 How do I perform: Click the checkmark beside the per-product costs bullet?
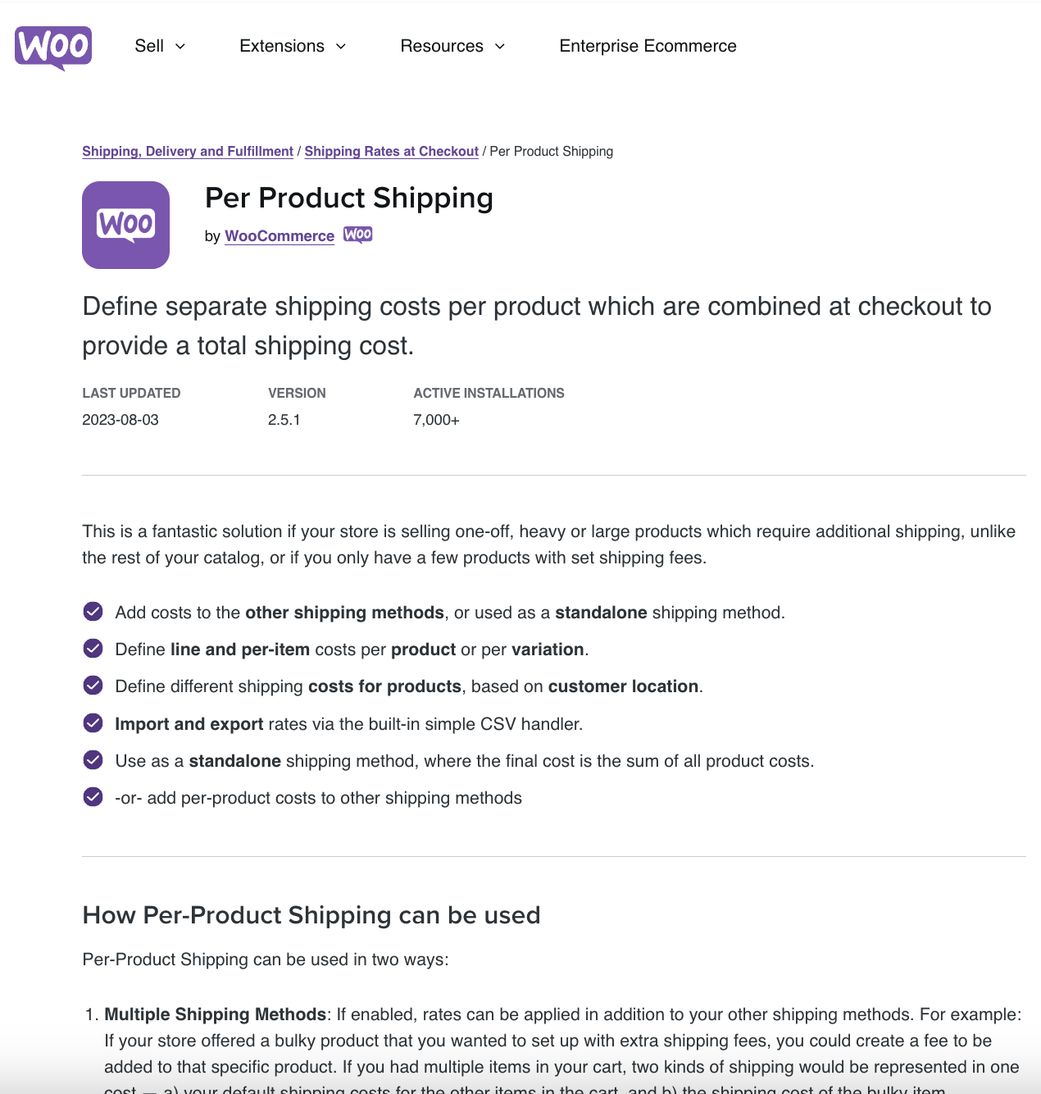[x=93, y=795]
